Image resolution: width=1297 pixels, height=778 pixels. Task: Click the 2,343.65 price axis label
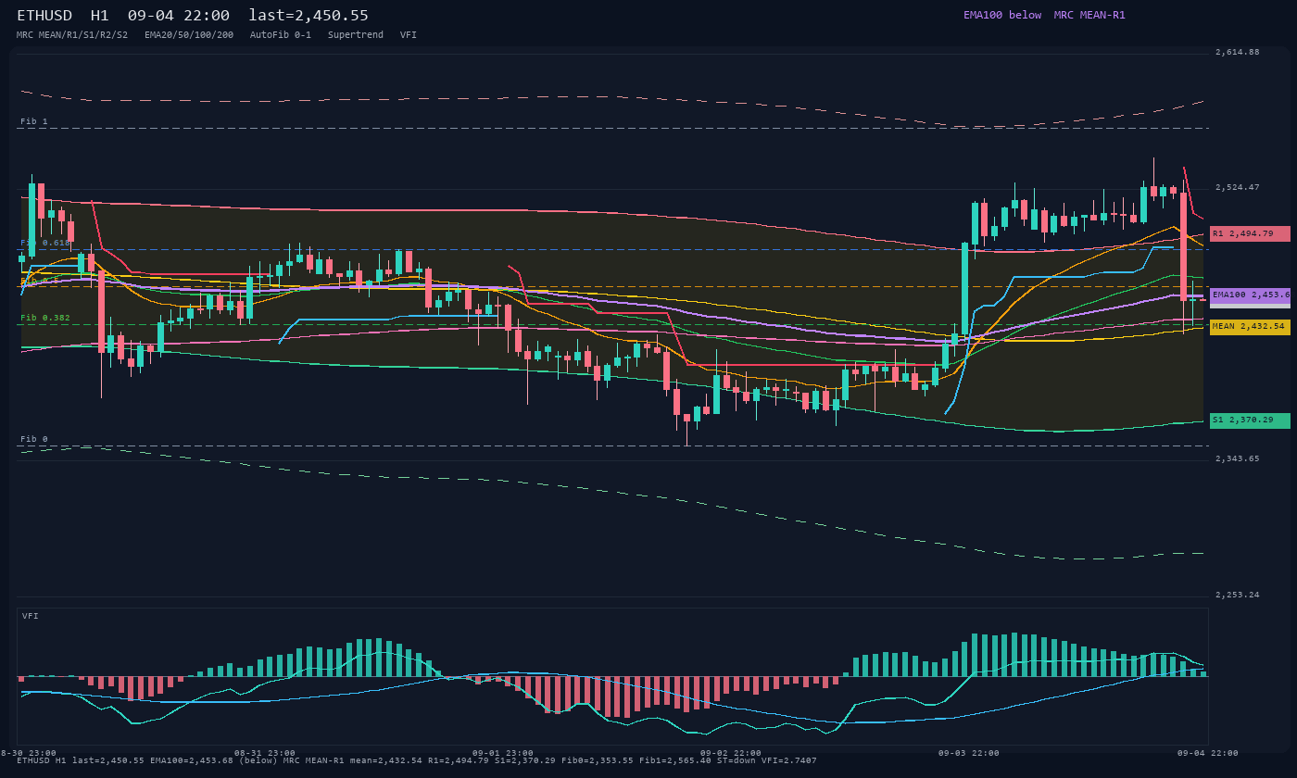point(1238,459)
